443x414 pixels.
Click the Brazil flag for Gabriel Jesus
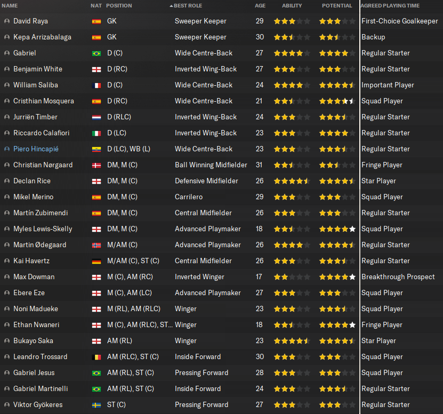pos(96,373)
